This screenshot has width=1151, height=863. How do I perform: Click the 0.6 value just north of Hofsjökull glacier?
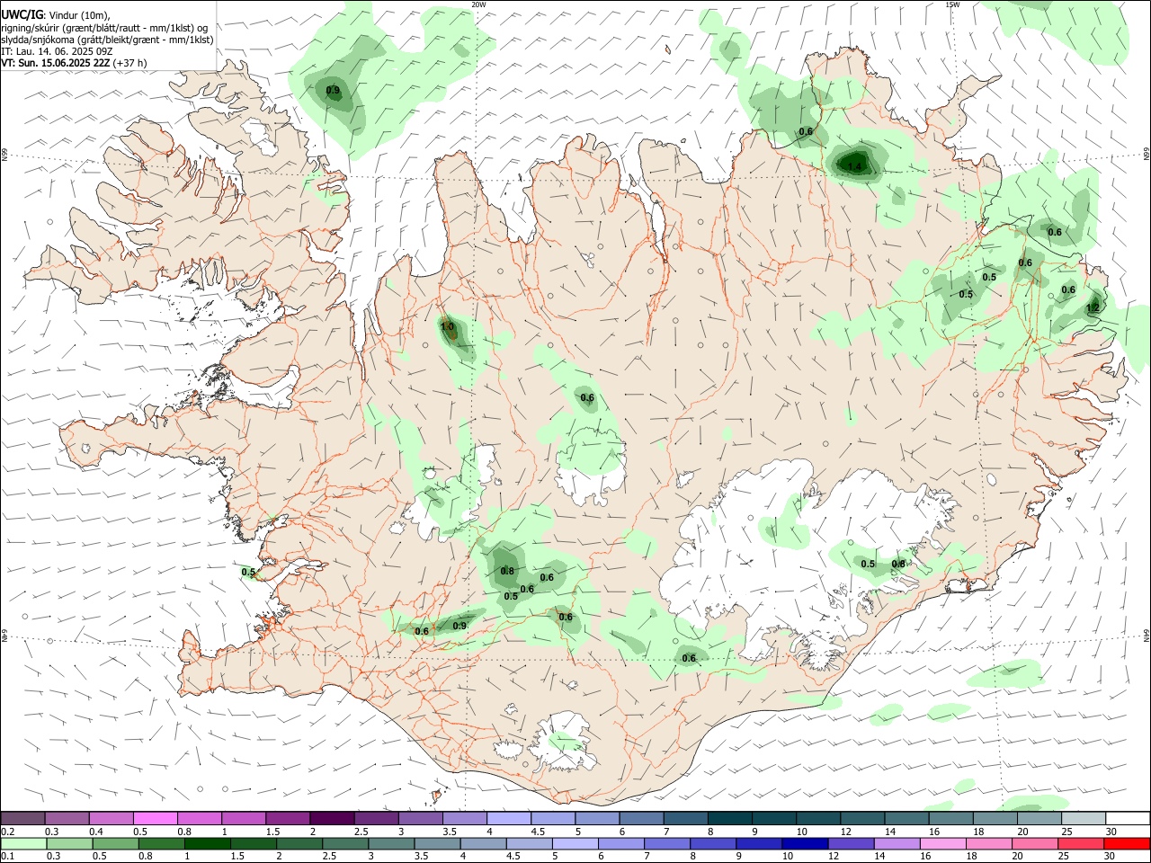coord(587,397)
